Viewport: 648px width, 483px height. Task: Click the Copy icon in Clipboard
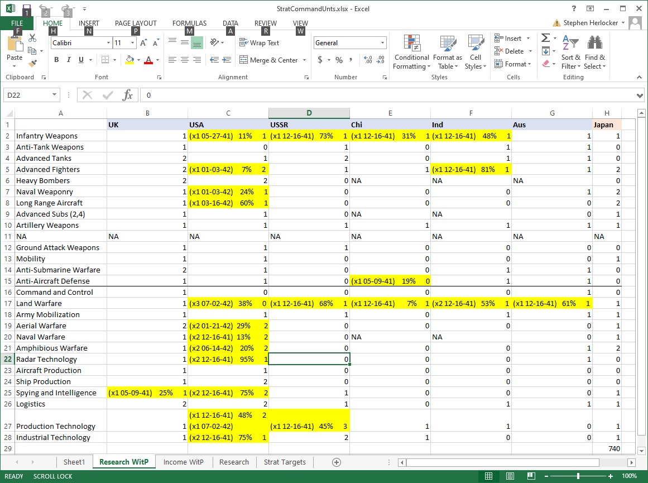click(x=32, y=50)
